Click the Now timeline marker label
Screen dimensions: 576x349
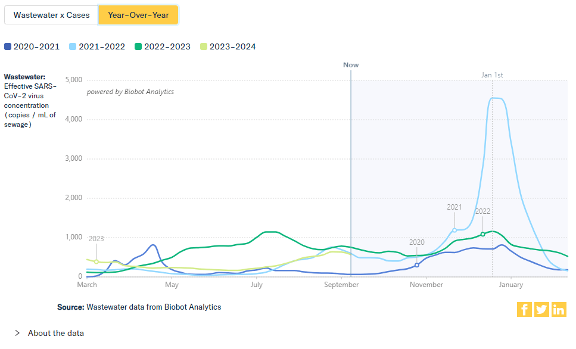point(351,65)
